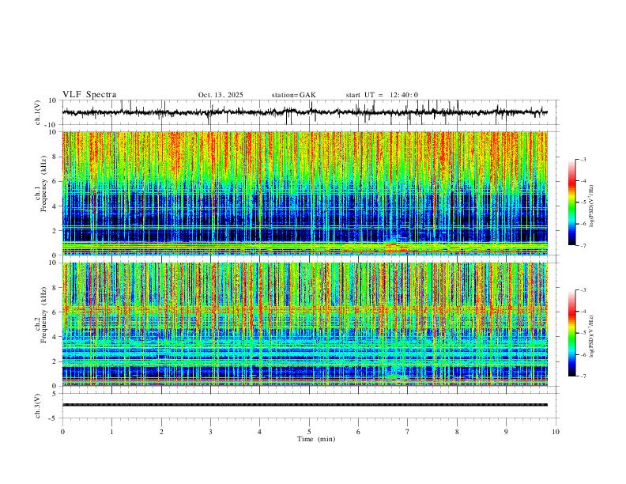
Task: Click the ch.1 colorbar "log(PSD)" label
Action: [591, 206]
